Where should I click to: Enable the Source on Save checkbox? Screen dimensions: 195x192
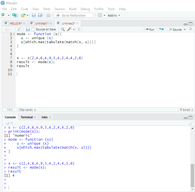[33, 29]
